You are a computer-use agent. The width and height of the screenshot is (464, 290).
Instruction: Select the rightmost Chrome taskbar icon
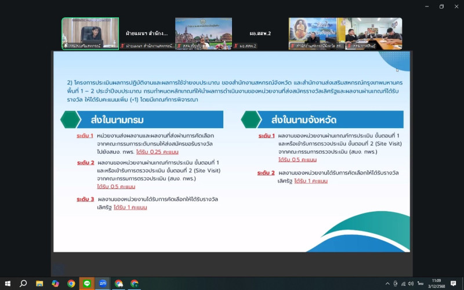pyautogui.click(x=135, y=284)
